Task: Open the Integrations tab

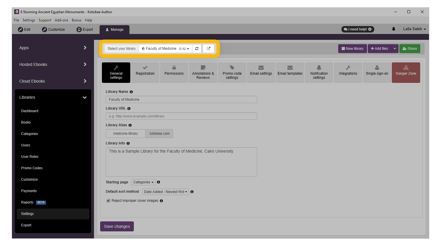Action: pos(348,73)
